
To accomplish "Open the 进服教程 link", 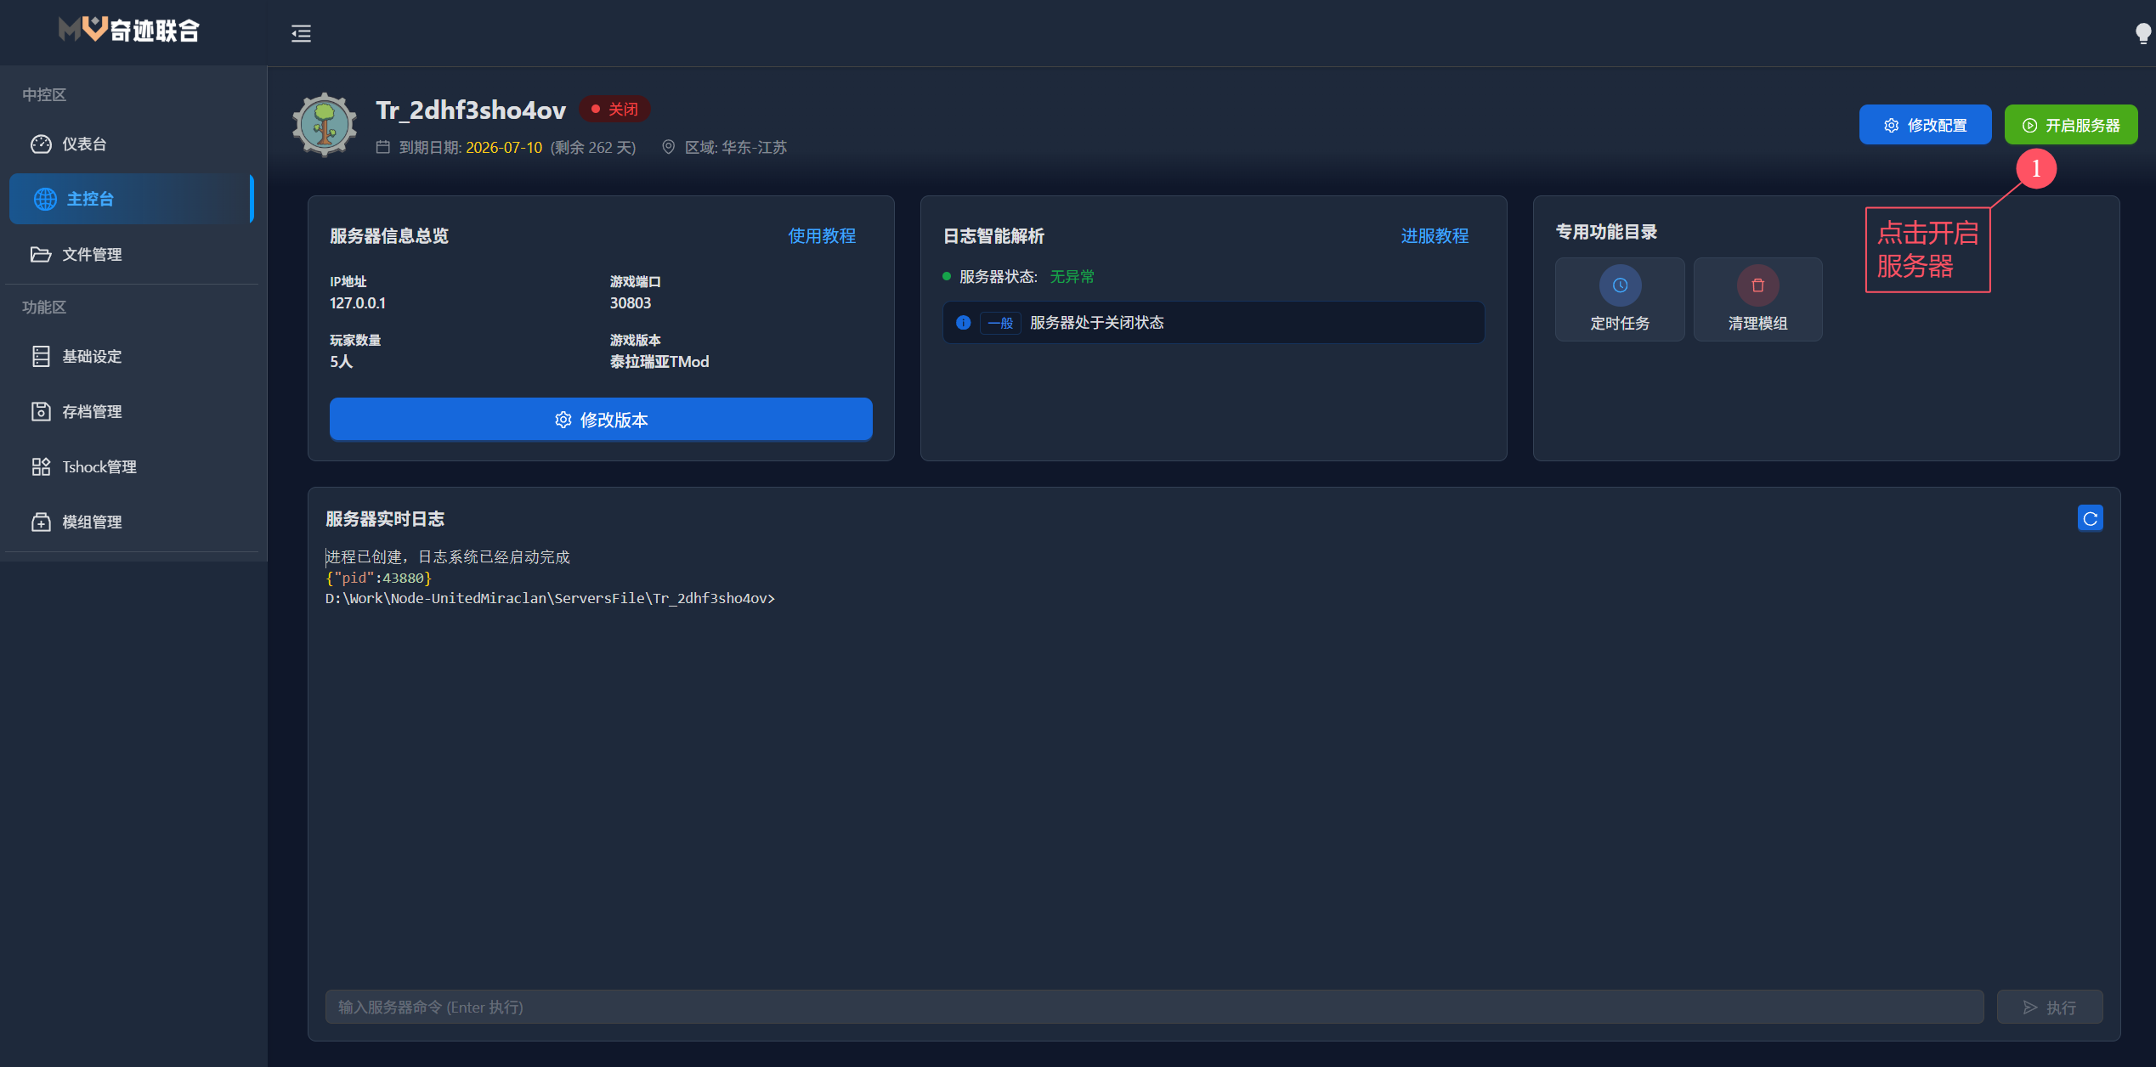I will [x=1434, y=236].
